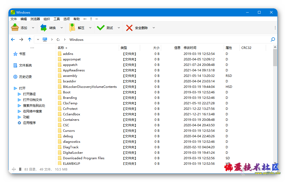Click the 打开路径 sidebar item
This screenshot has height=182, width=286.
27,94
